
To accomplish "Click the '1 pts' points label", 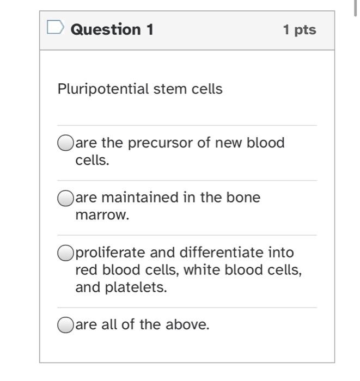I will [x=299, y=30].
